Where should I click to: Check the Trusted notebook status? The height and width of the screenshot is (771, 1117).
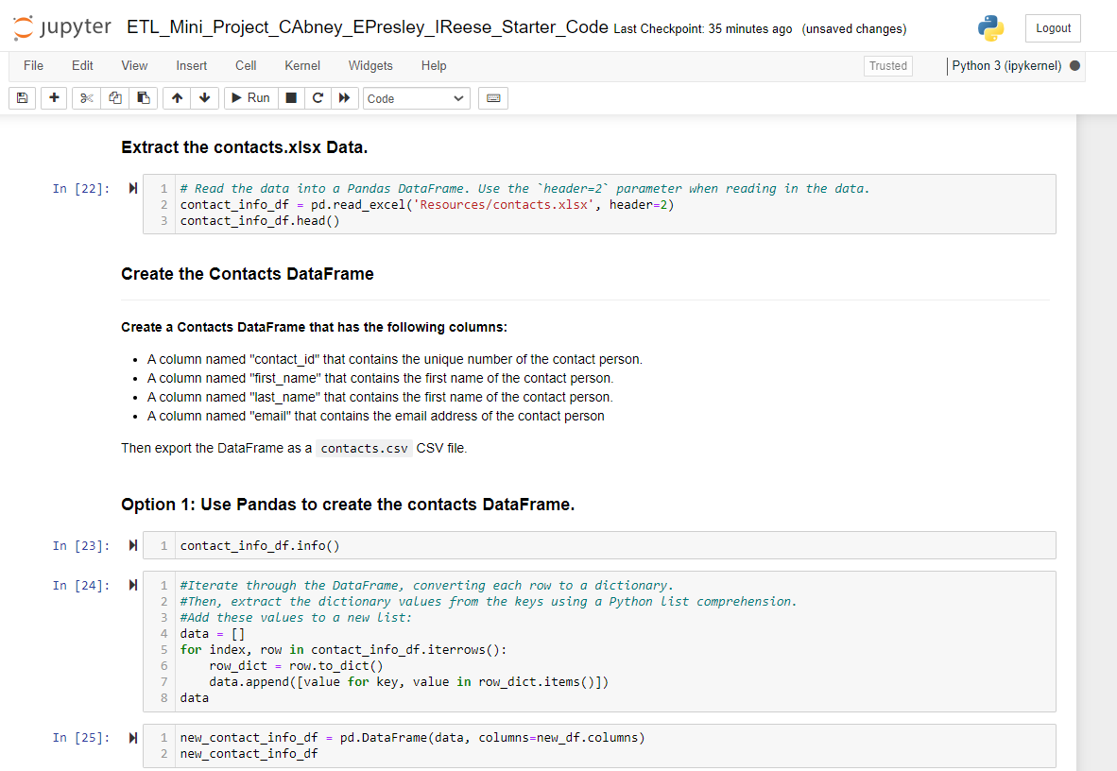(886, 65)
